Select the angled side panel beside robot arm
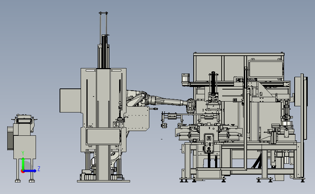Image resolution: width=315 pixels, height=194 pixels. tap(137, 119)
